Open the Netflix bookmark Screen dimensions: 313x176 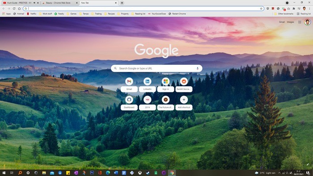[x=32, y=14]
